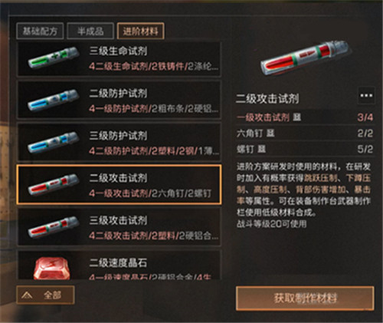The height and width of the screenshot is (323, 383).
Task: Select the 三级攻击试剂 recipe name
Action: [x=118, y=220]
